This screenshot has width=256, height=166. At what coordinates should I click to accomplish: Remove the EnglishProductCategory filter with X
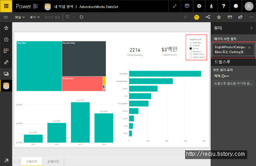(x=249, y=47)
